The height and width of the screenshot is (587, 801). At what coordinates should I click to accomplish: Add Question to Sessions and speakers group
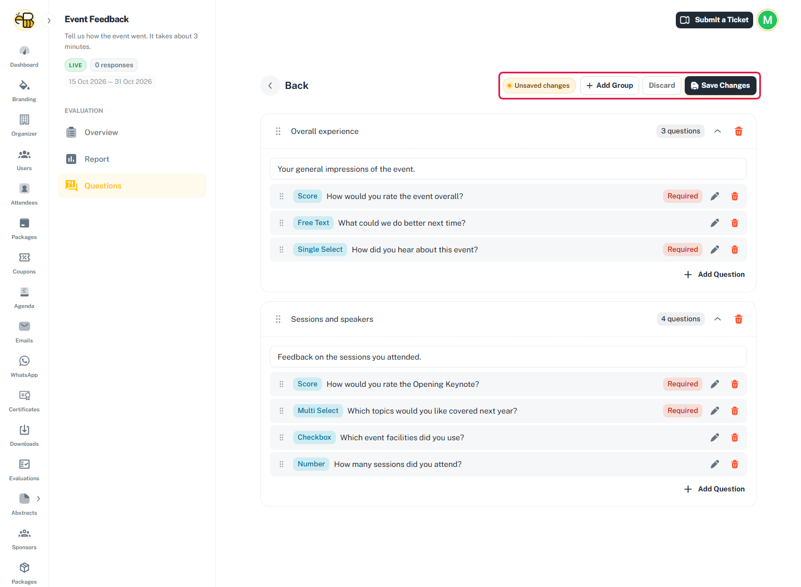[714, 489]
